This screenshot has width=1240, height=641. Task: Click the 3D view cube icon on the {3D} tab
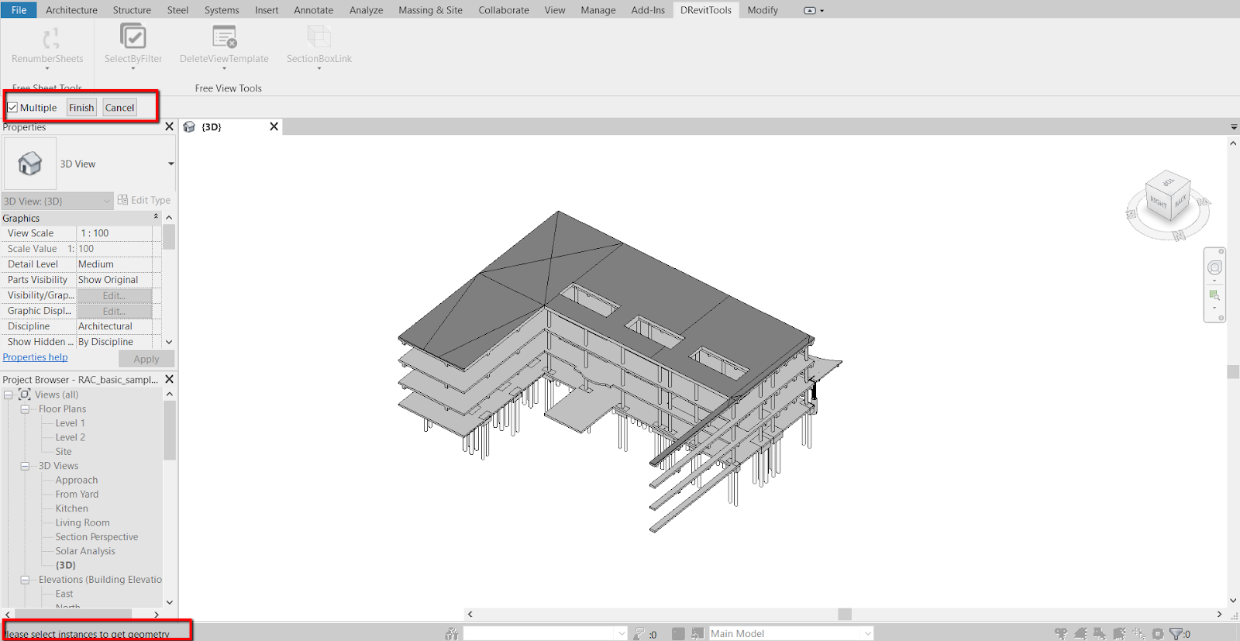pos(189,126)
